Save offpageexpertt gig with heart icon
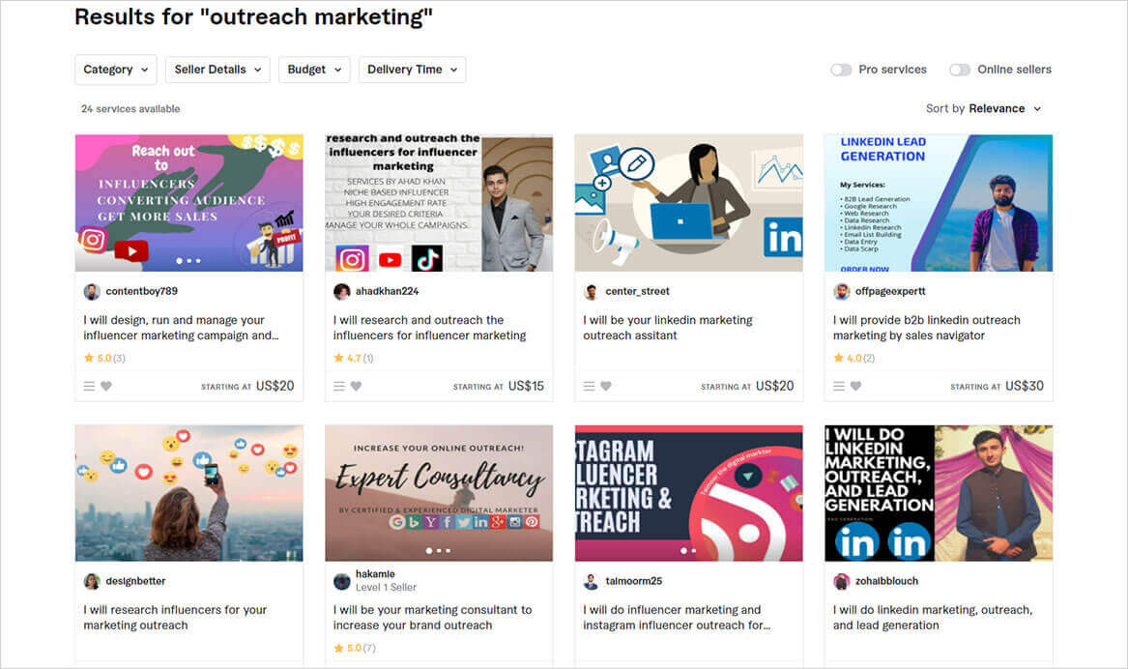 pos(855,386)
